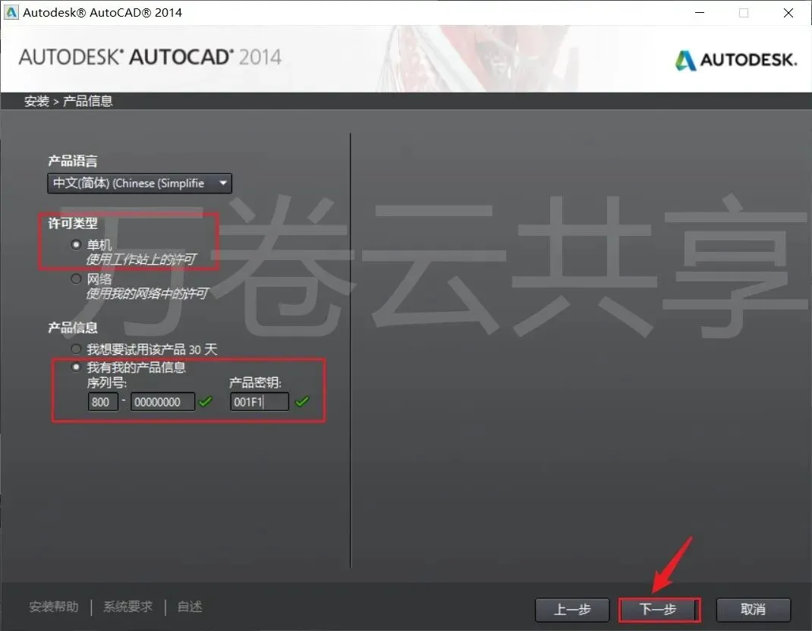Image resolution: width=812 pixels, height=631 pixels.
Task: Choose the 30-day trial option
Action: 76,350
